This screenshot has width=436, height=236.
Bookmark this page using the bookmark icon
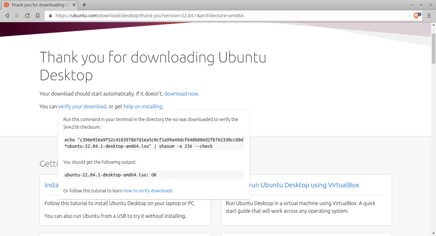[38, 16]
